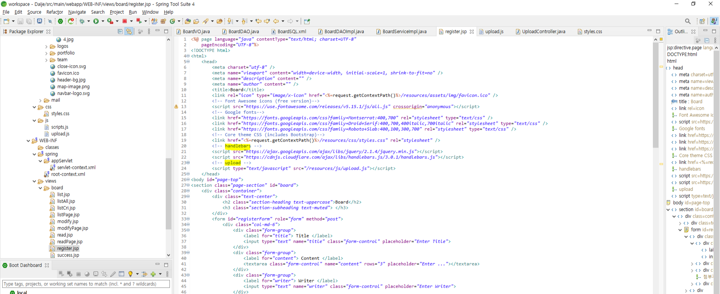720x294 pixels.
Task: Click the Back navigation arrow
Action: tap(276, 21)
